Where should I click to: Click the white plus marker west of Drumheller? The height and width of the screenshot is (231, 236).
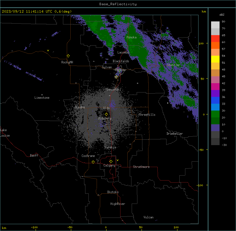(168, 103)
